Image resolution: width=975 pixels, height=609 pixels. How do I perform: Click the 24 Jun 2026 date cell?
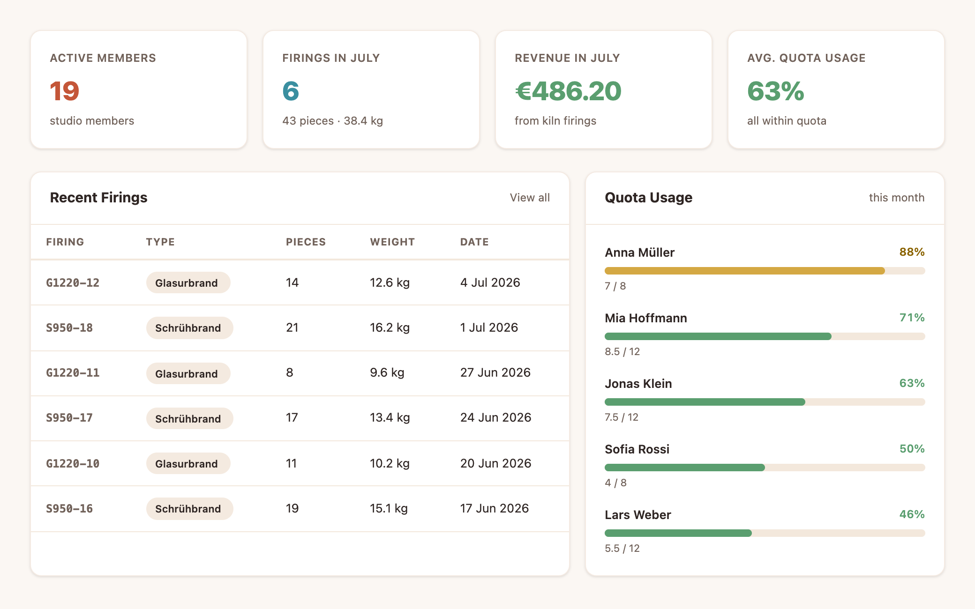[495, 417]
